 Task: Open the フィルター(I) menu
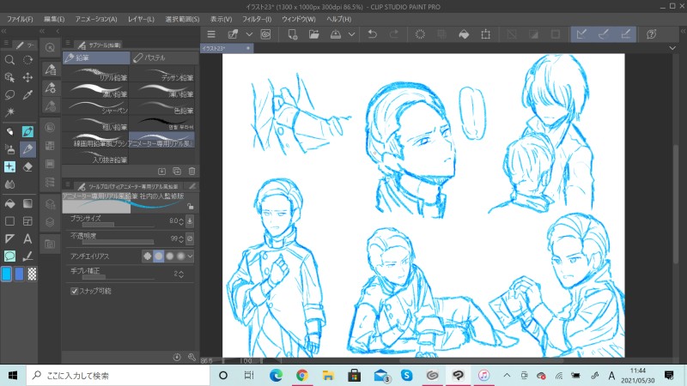pyautogui.click(x=256, y=18)
